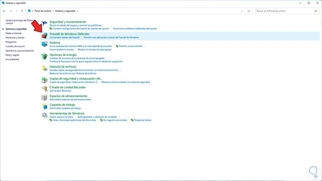Open Opciones de energía heading
The height and width of the screenshot is (181, 322).
[x=63, y=55]
